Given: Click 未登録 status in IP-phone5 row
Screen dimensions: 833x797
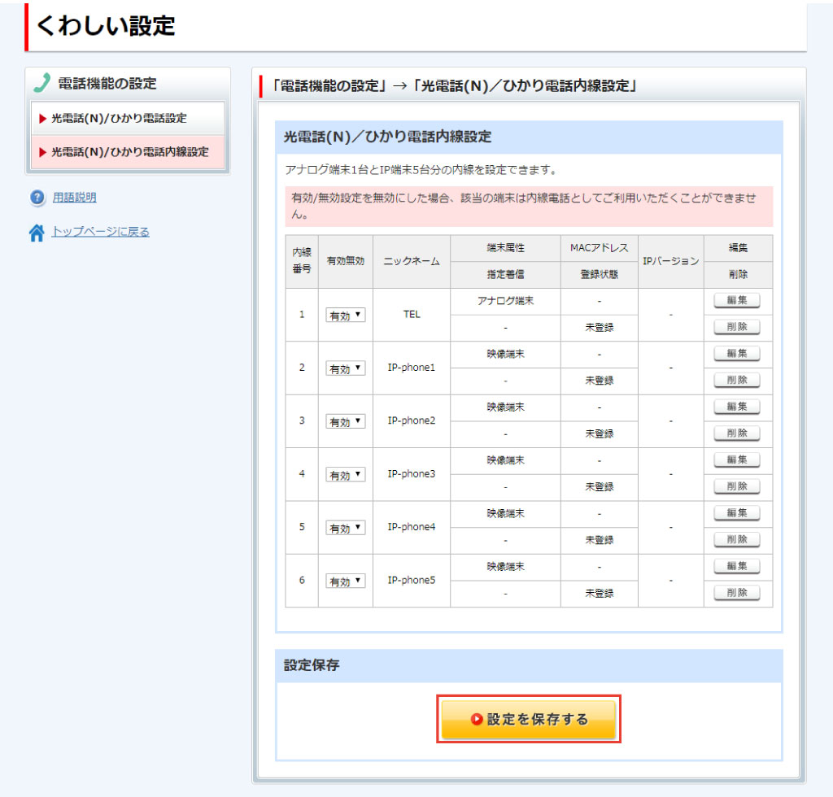Looking at the screenshot, I should (600, 593).
